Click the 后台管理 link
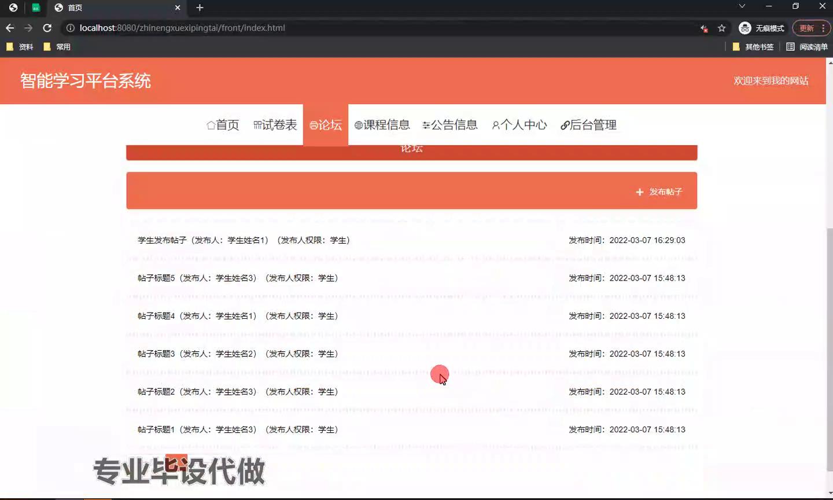The image size is (833, 500). coord(588,125)
